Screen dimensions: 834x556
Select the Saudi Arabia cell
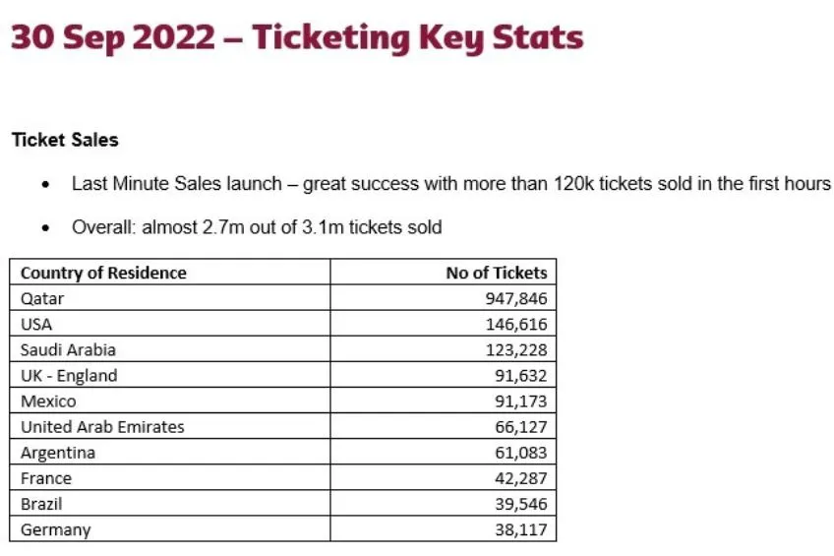[x=68, y=349]
